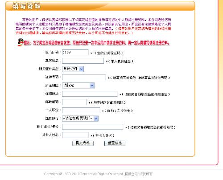The height and width of the screenshot is (180, 223).
Task: Click the 证件号码 ID number input
Action: (84, 77)
